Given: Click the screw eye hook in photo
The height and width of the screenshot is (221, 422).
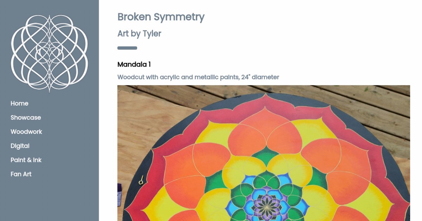Looking at the screenshot, I should [141, 180].
